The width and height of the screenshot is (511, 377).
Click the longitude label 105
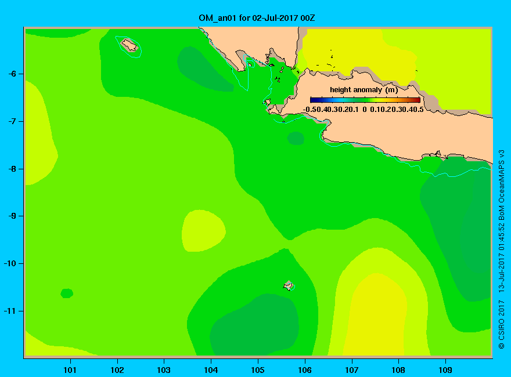click(258, 370)
